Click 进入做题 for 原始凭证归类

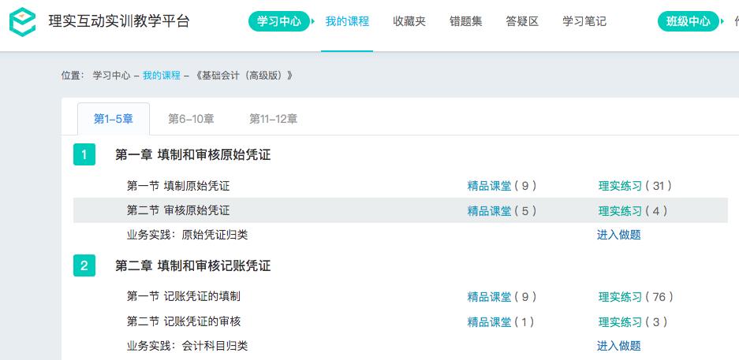pyautogui.click(x=618, y=235)
